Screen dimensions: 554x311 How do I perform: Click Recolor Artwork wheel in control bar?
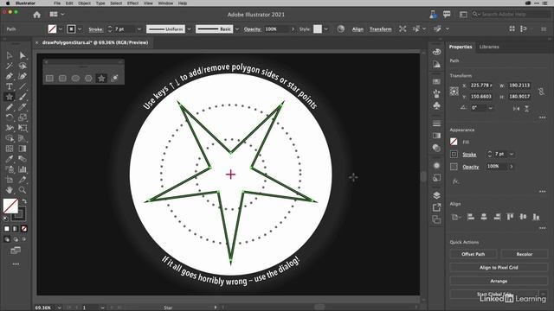click(x=340, y=29)
